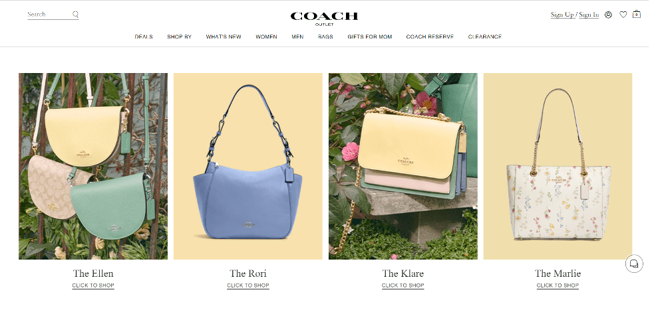
Task: Click the Sign Up link
Action: click(x=562, y=15)
